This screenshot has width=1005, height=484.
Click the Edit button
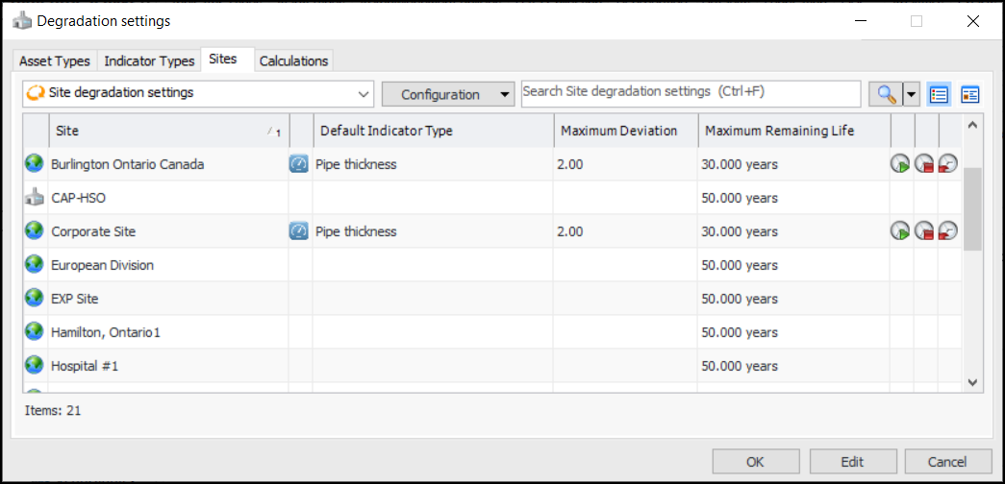click(x=852, y=461)
